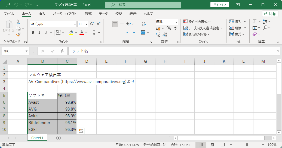Apply the Borders icon
The width and height of the screenshot is (282, 148).
point(58,33)
